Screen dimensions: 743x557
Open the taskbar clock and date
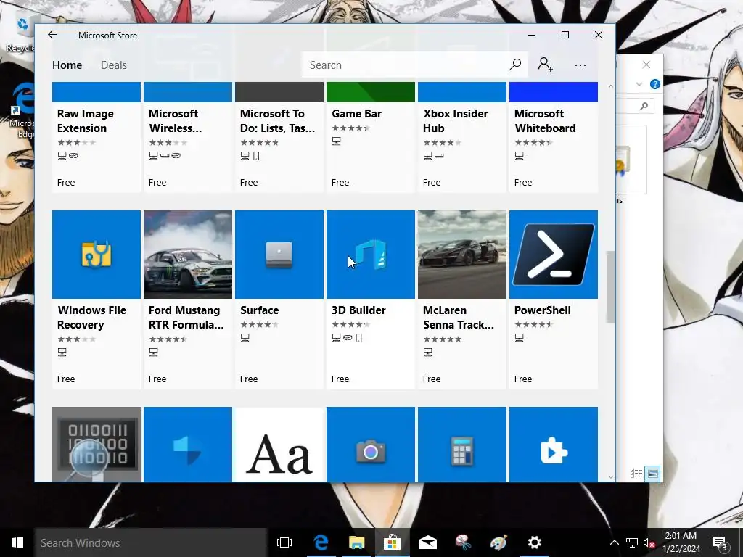681,542
